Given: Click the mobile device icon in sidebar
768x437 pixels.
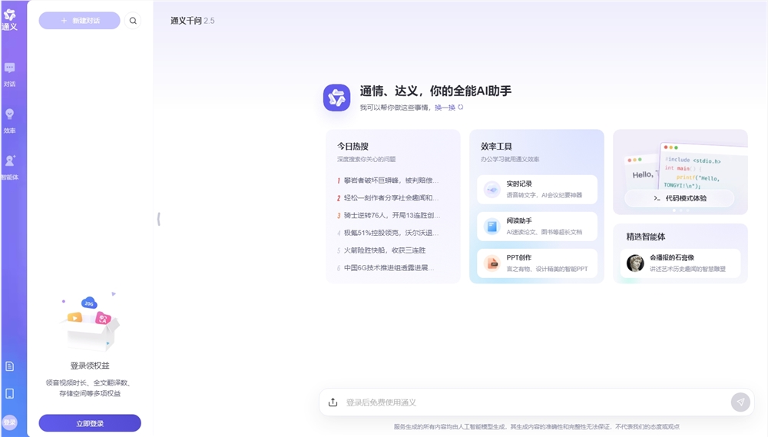Looking at the screenshot, I should (x=9, y=393).
